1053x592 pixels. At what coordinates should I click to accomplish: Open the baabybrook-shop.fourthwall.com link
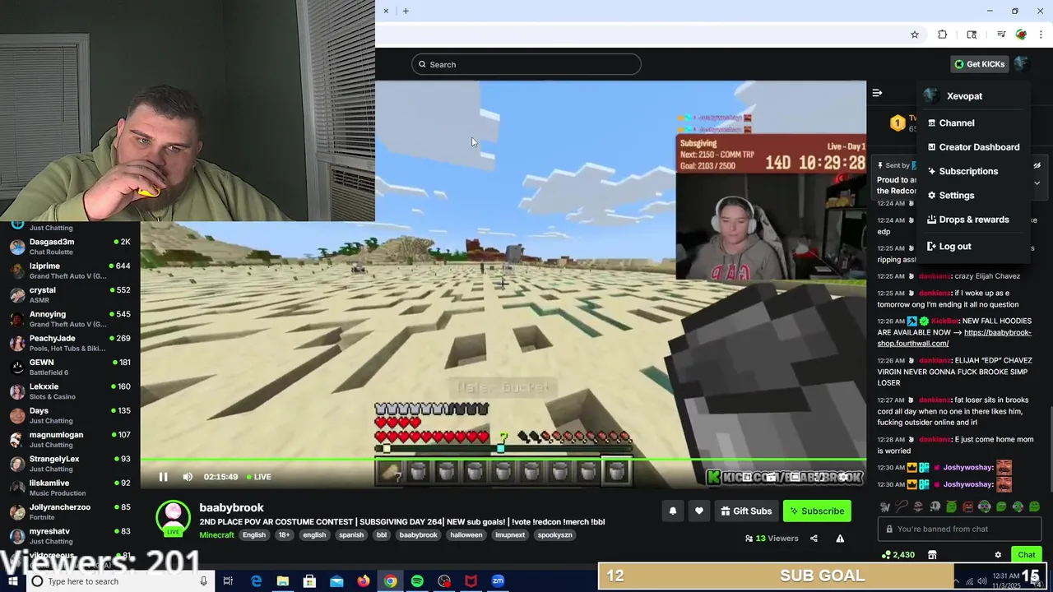(954, 338)
